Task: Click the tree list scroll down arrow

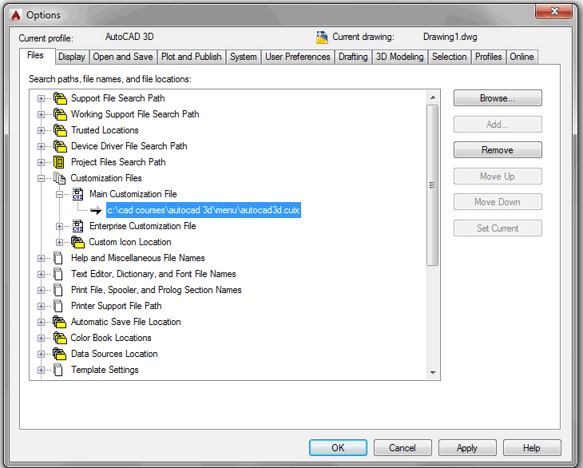Action: point(434,372)
